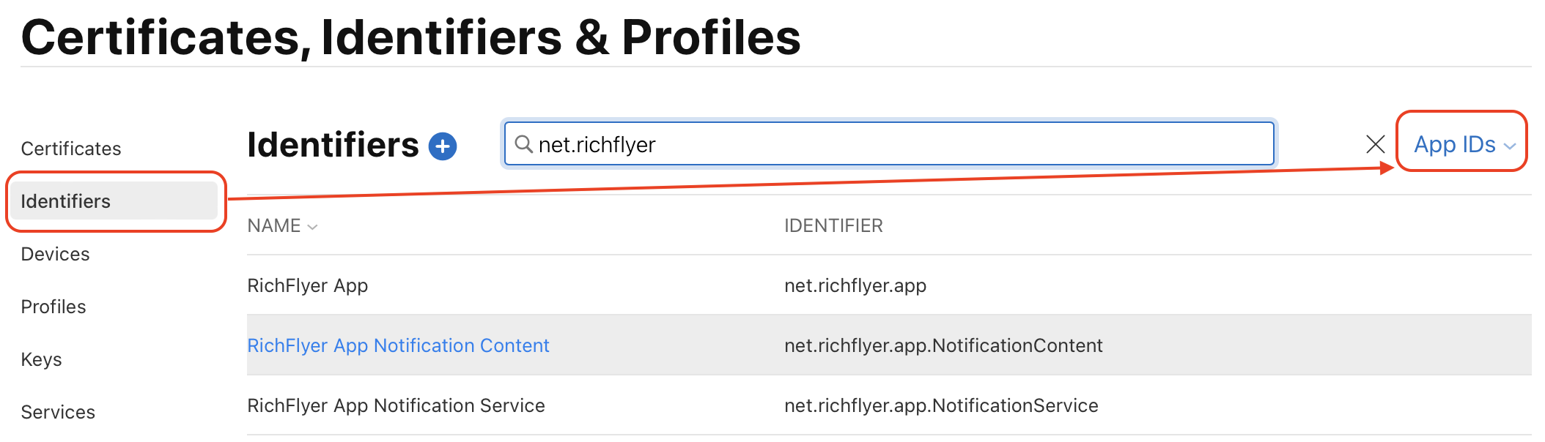Open Services section
This screenshot has width=1545, height=442.
(x=58, y=412)
